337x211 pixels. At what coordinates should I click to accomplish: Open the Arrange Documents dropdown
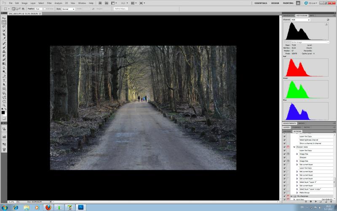pyautogui.click(x=134, y=3)
